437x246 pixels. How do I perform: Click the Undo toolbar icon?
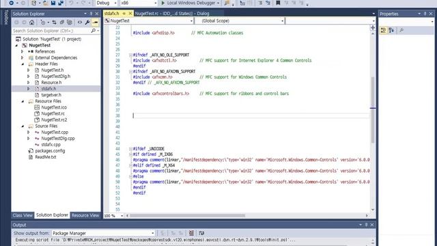[x=71, y=3]
